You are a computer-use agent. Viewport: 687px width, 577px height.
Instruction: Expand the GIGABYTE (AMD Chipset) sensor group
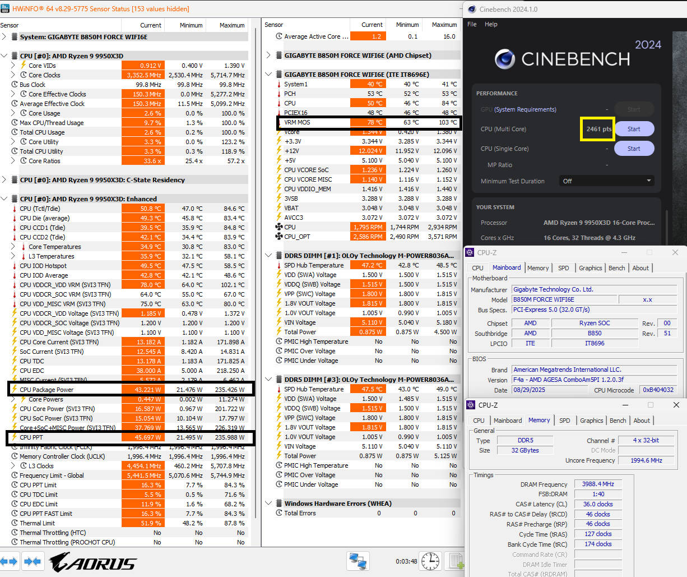coord(268,56)
